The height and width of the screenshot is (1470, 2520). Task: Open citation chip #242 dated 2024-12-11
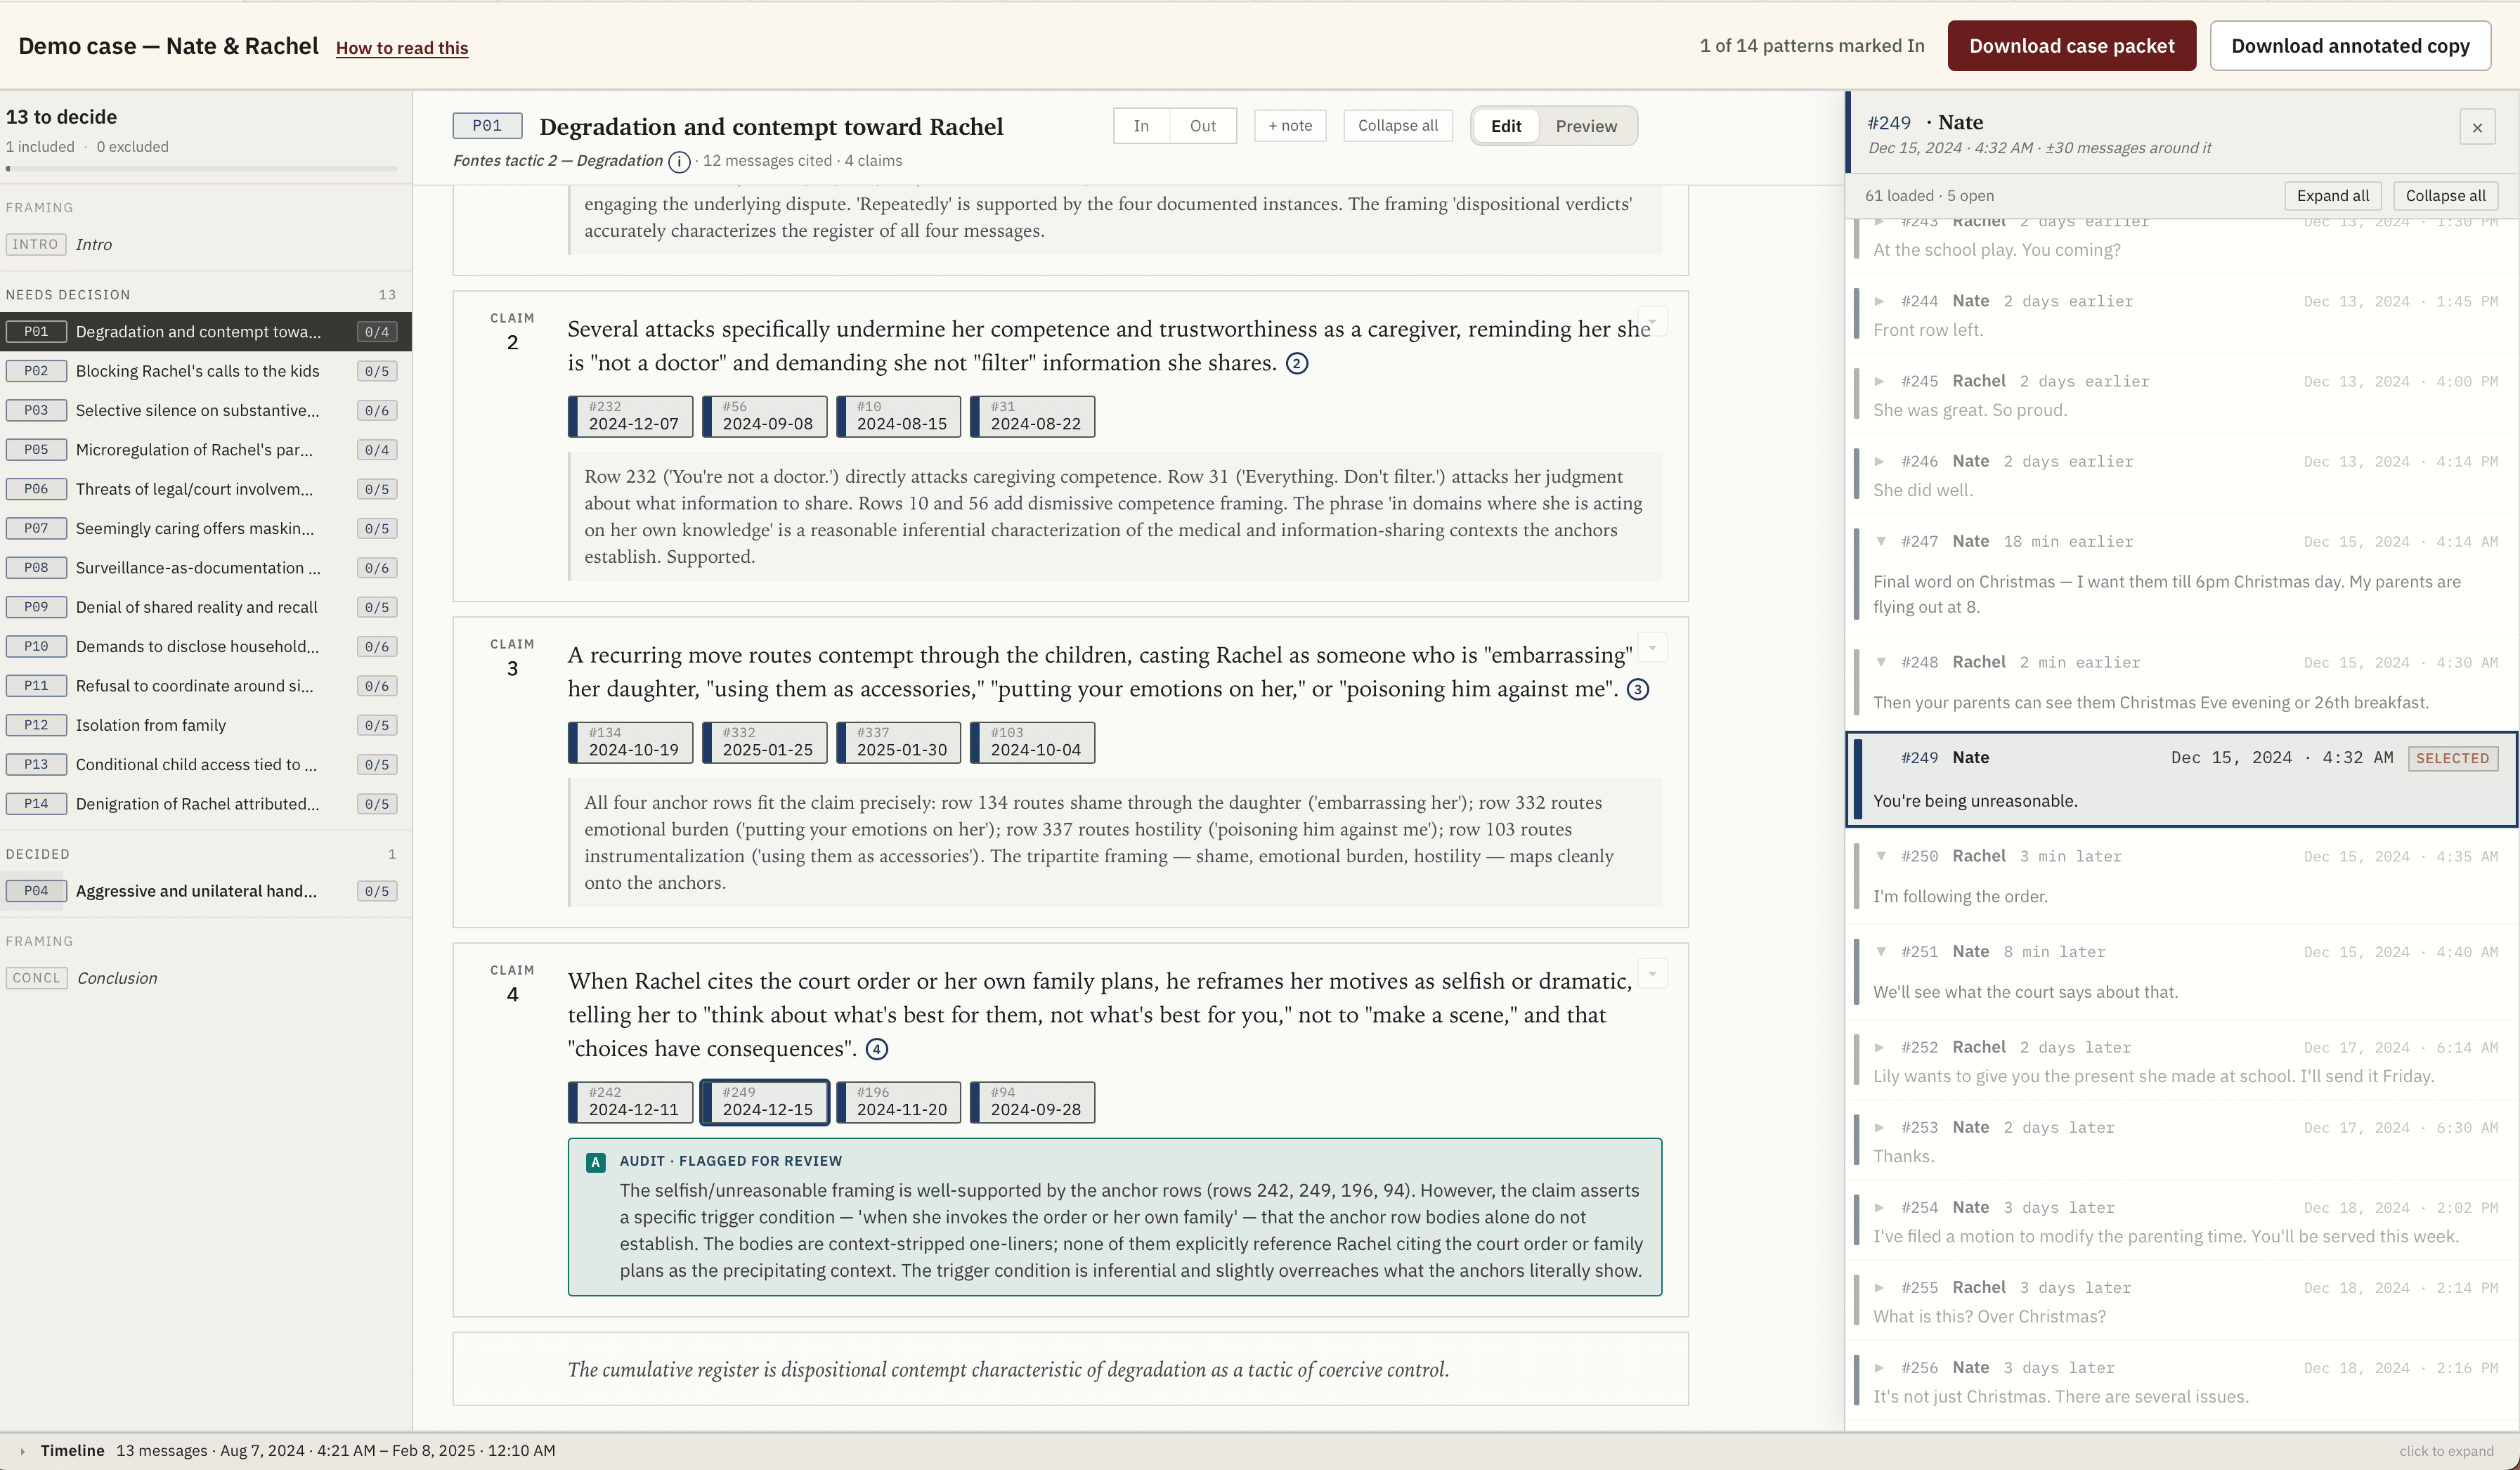[631, 1102]
